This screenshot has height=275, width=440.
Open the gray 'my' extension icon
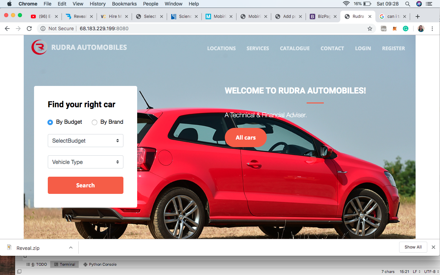(x=384, y=29)
